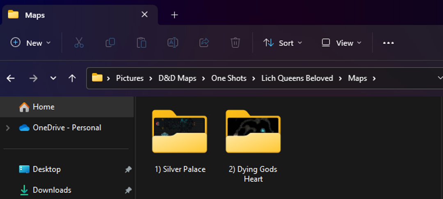443x199 pixels.
Task: Click the 2) Dying Gods Heart name
Action: click(253, 174)
